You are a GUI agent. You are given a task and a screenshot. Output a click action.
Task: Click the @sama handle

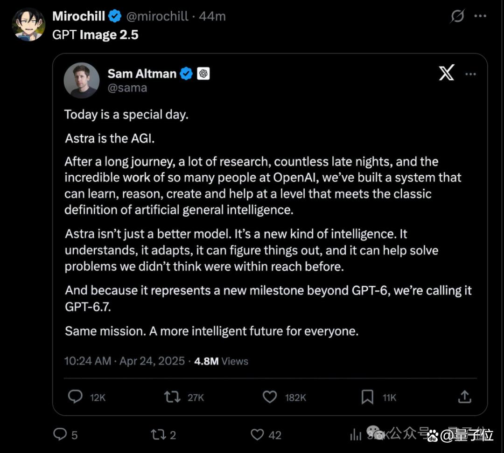pos(127,88)
